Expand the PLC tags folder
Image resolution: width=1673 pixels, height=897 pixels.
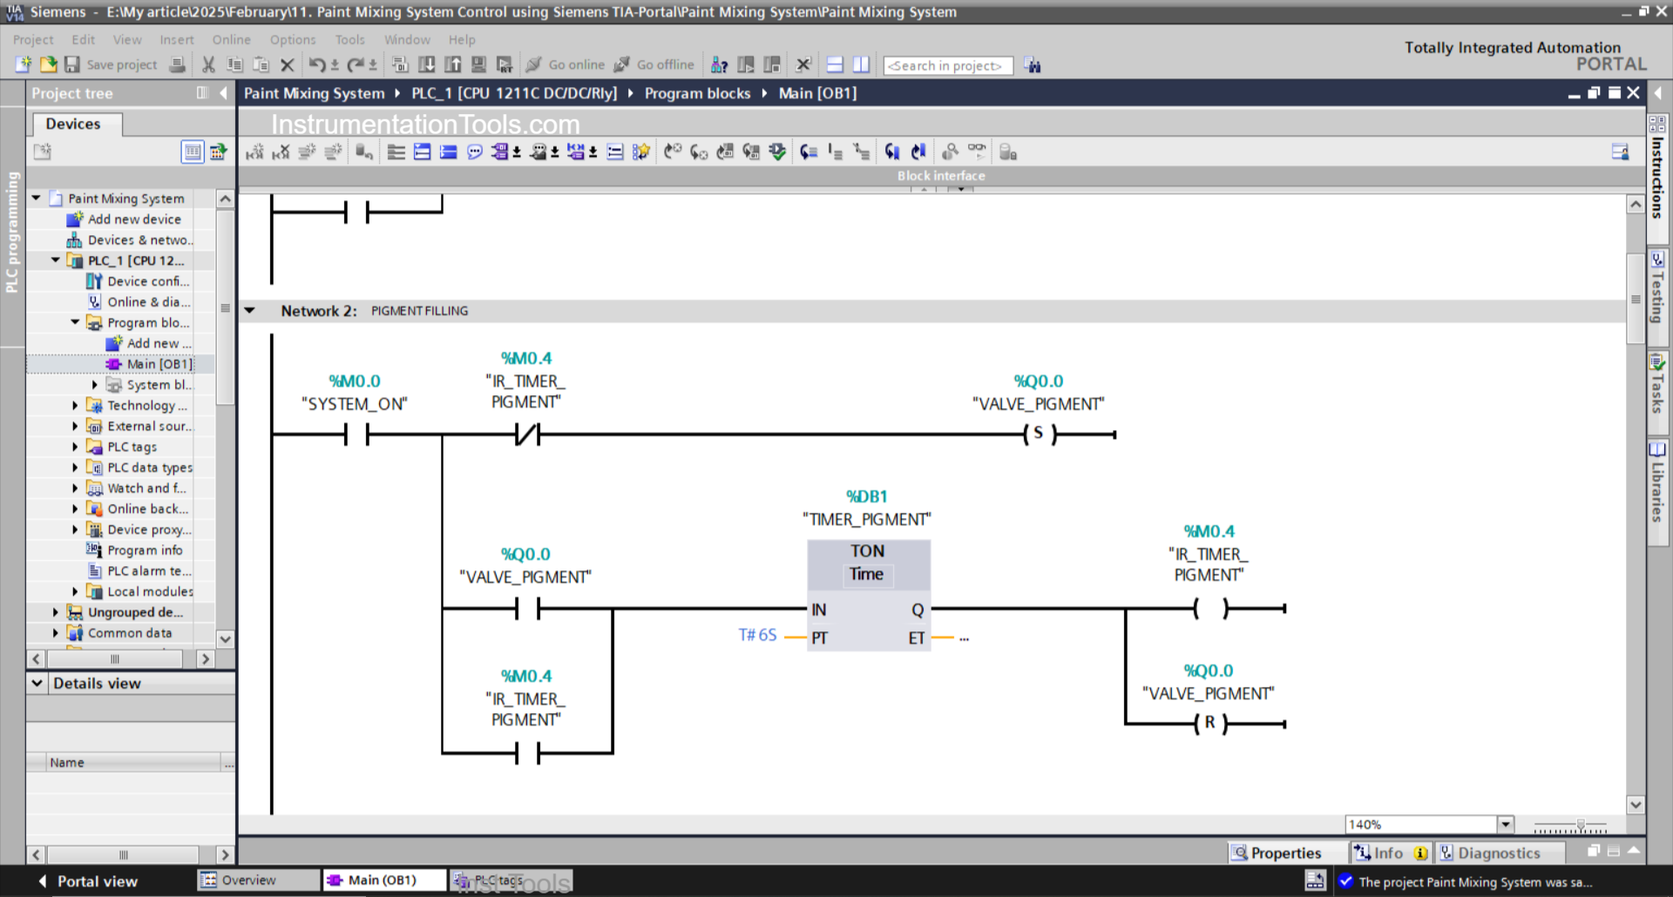coord(74,446)
